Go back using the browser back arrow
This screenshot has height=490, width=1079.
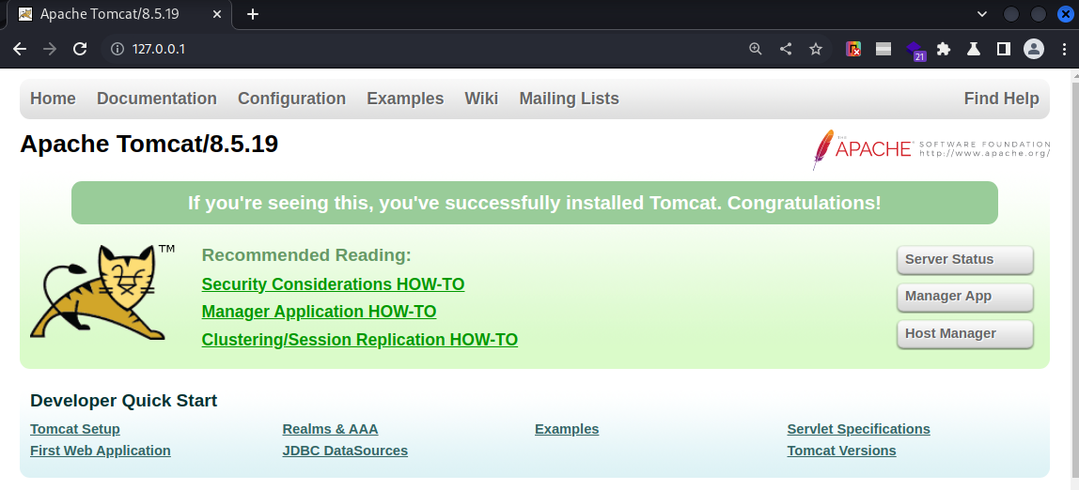tap(19, 49)
